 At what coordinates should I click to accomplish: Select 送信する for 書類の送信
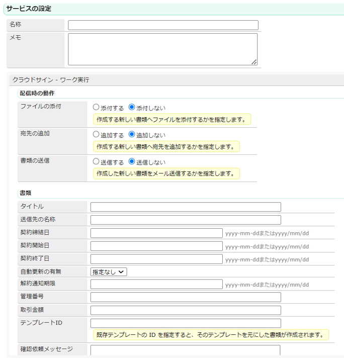[x=96, y=161]
